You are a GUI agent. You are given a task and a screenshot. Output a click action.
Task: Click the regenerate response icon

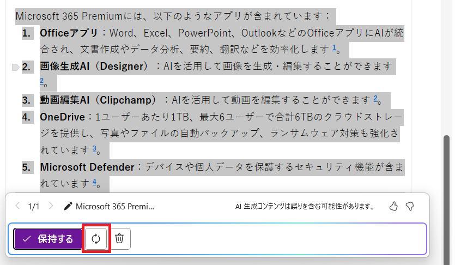pos(96,239)
